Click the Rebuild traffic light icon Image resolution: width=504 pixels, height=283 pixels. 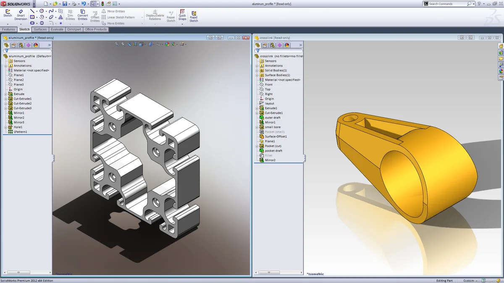(x=103, y=4)
